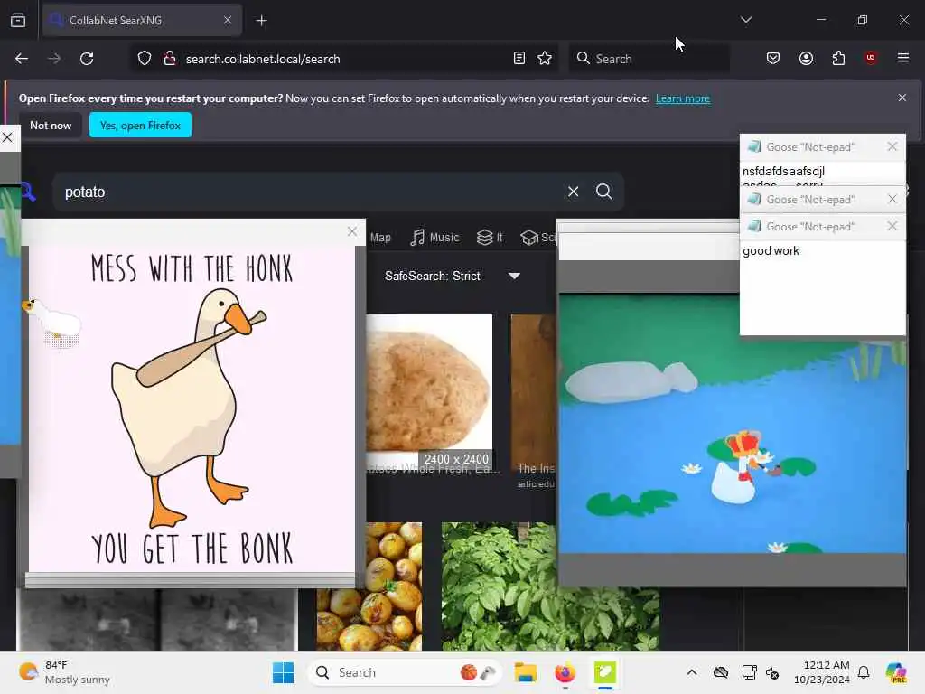Click the 'nsfdafdsaafsdjl' notepad text
This screenshot has width=925, height=694.
click(783, 171)
